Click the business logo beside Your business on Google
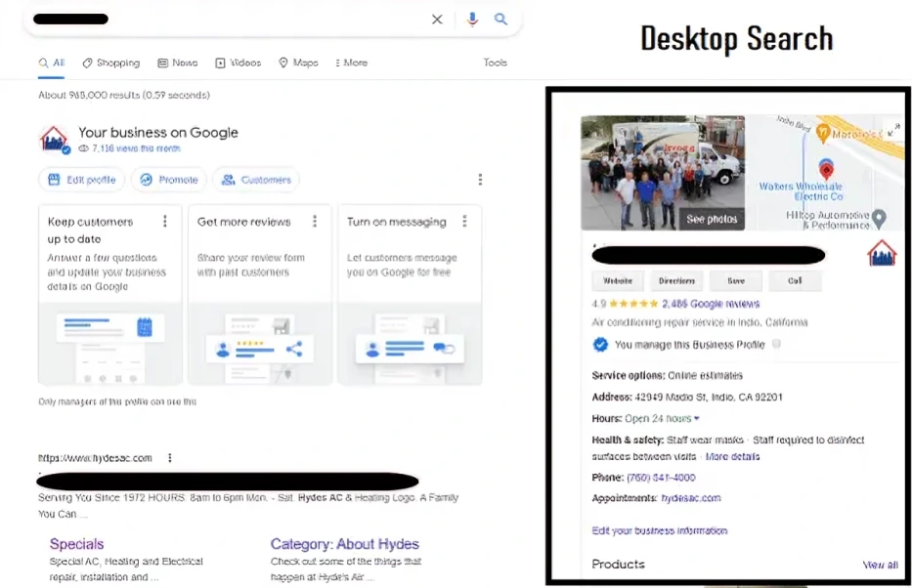The height and width of the screenshot is (588, 912). tap(54, 140)
